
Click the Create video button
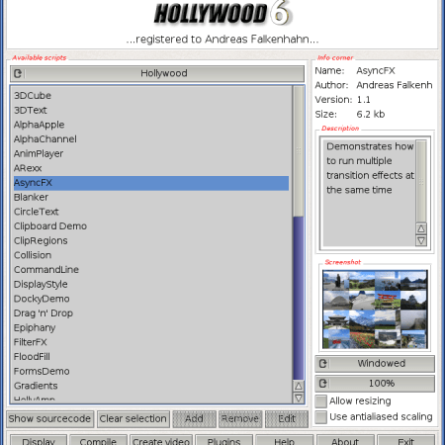tap(161, 440)
